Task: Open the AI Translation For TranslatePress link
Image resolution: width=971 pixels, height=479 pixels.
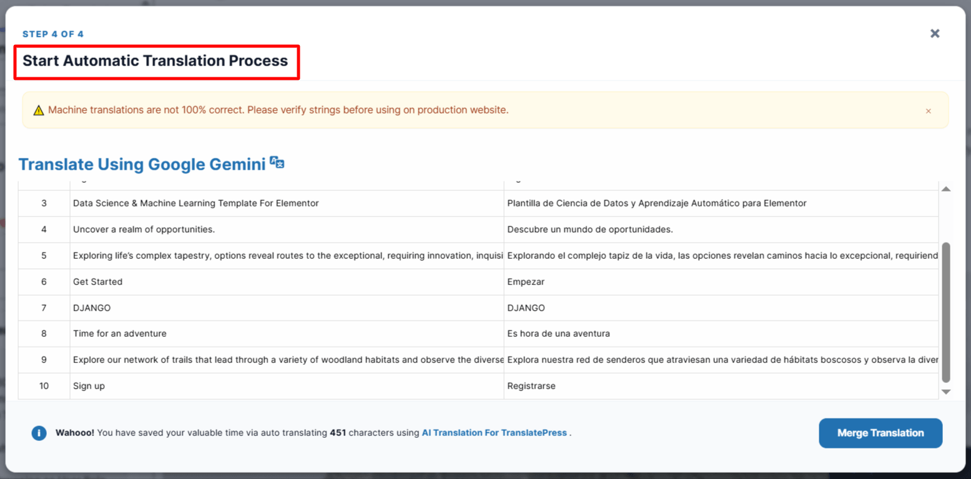Action: pyautogui.click(x=494, y=433)
